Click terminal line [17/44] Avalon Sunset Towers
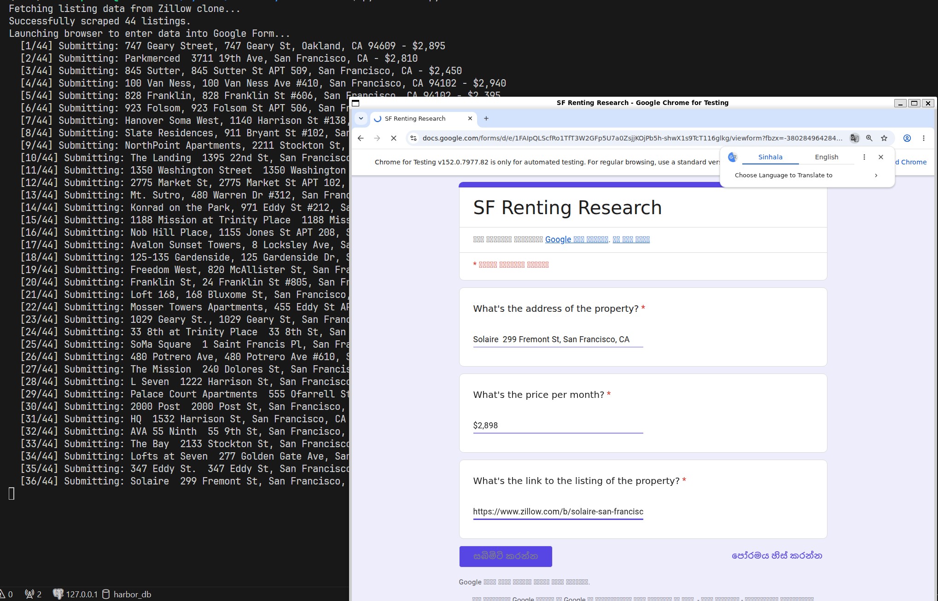The image size is (938, 601). point(185,245)
